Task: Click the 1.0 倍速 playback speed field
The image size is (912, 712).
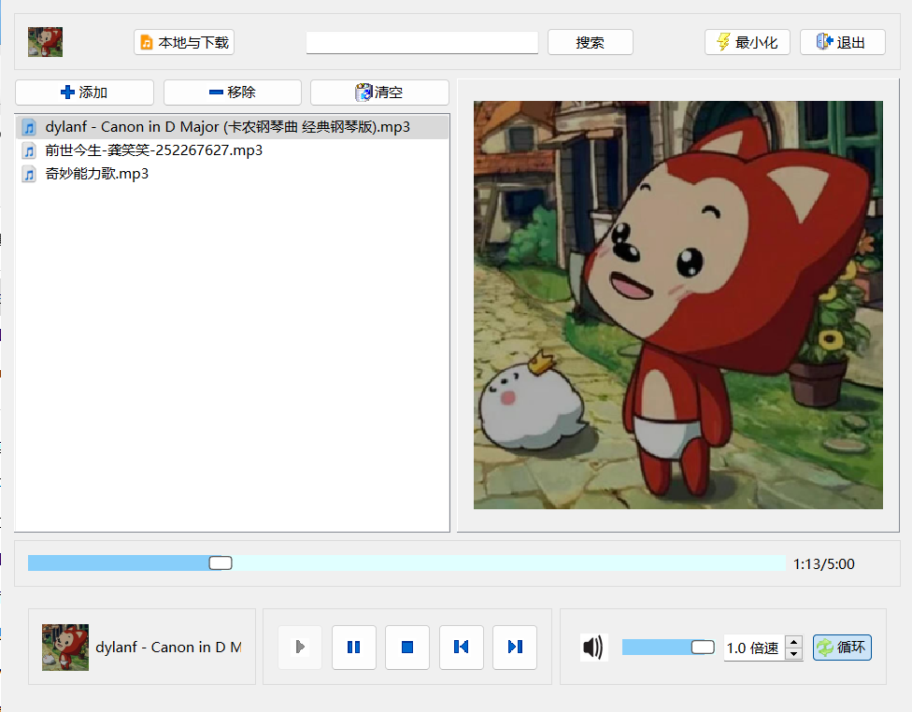Action: tap(754, 648)
